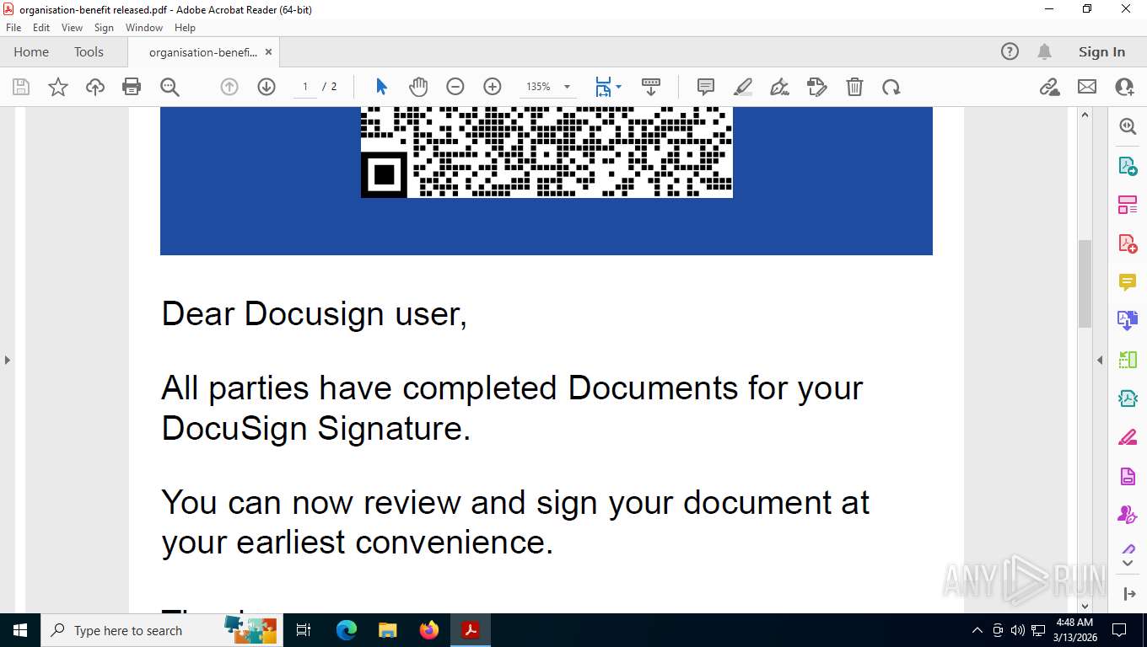The image size is (1147, 647).
Task: Print the document using printer icon
Action: point(132,87)
